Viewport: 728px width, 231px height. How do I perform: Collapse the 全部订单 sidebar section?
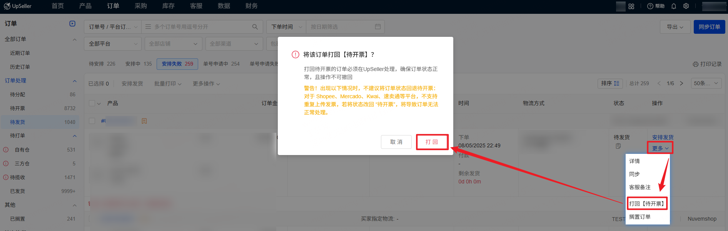point(75,39)
